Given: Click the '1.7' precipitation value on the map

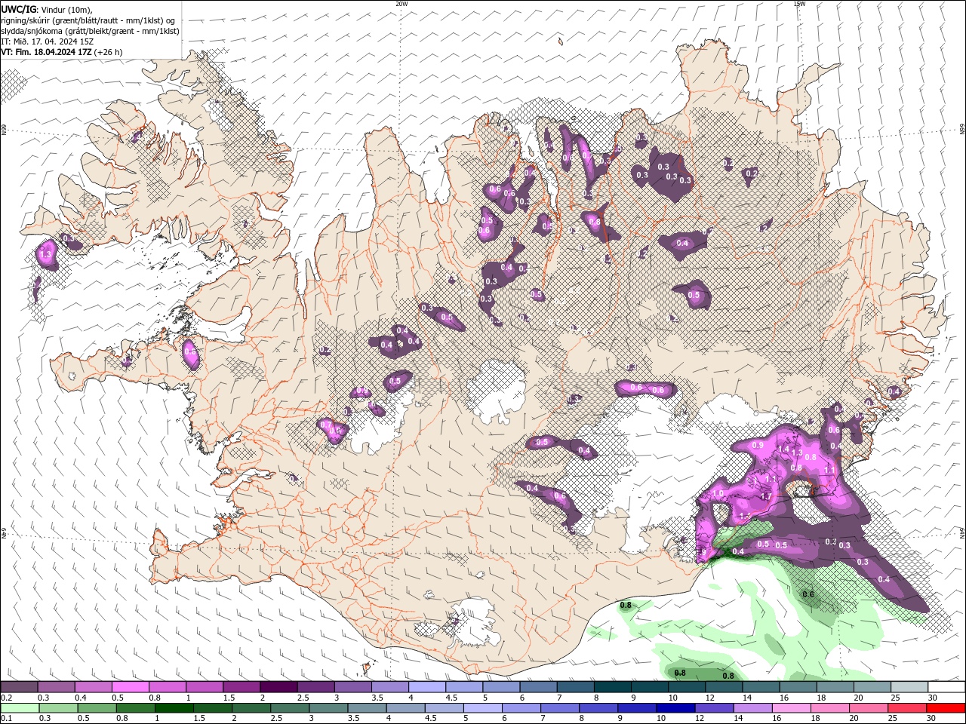Looking at the screenshot, I should (x=765, y=497).
